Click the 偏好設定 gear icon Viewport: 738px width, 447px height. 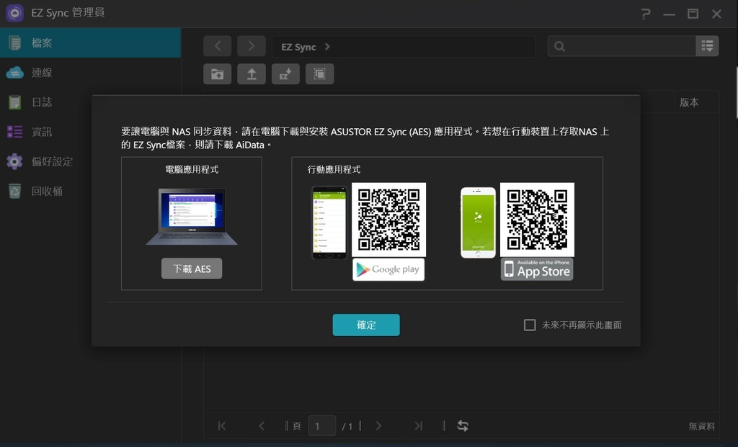click(x=14, y=161)
